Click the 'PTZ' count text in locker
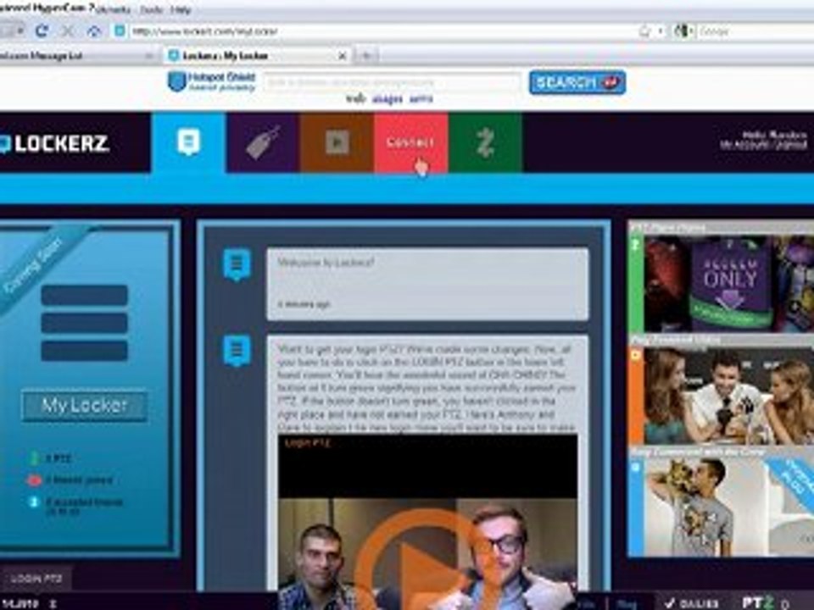 coord(59,458)
